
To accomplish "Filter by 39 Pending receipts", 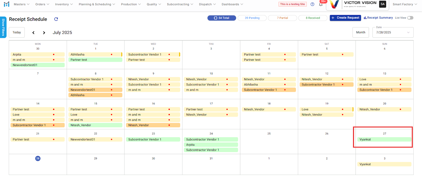I will click(252, 18).
